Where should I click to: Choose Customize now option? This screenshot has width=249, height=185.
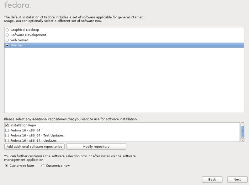[43, 166]
